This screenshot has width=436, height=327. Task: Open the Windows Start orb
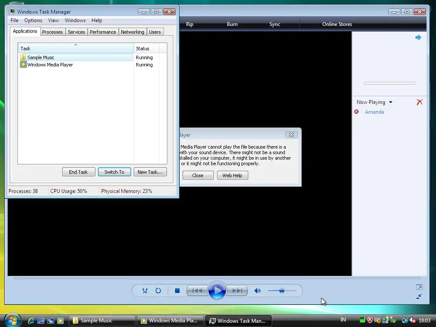12,320
